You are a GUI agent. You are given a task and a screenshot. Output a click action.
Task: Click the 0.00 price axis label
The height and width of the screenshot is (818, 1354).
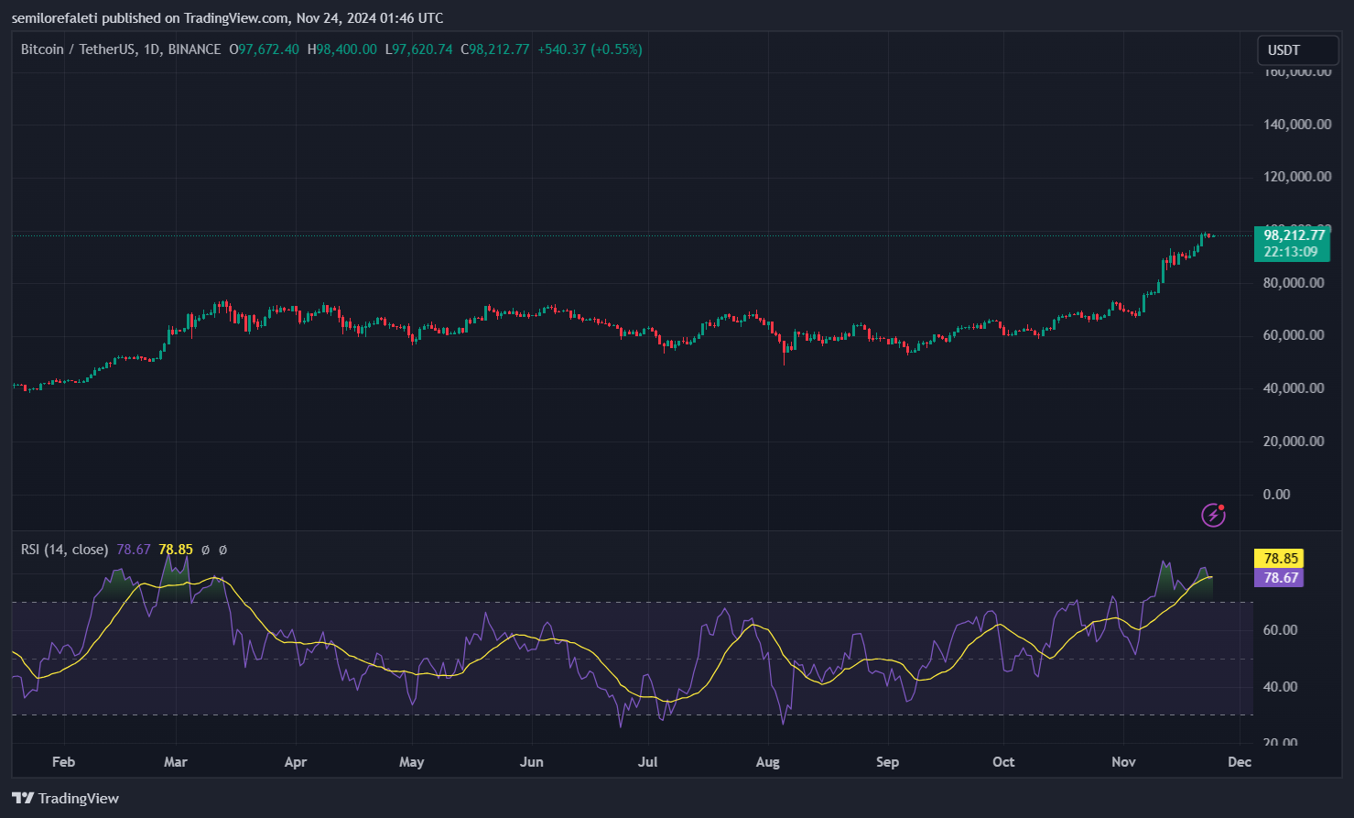[x=1276, y=495]
